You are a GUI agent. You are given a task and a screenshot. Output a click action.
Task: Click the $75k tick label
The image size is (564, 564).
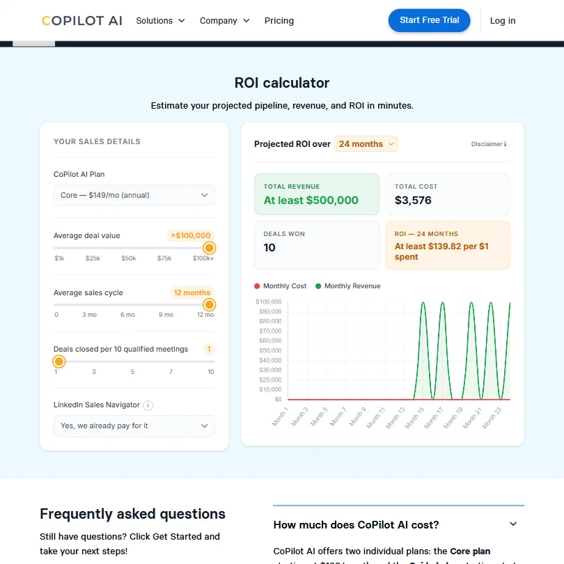(164, 258)
